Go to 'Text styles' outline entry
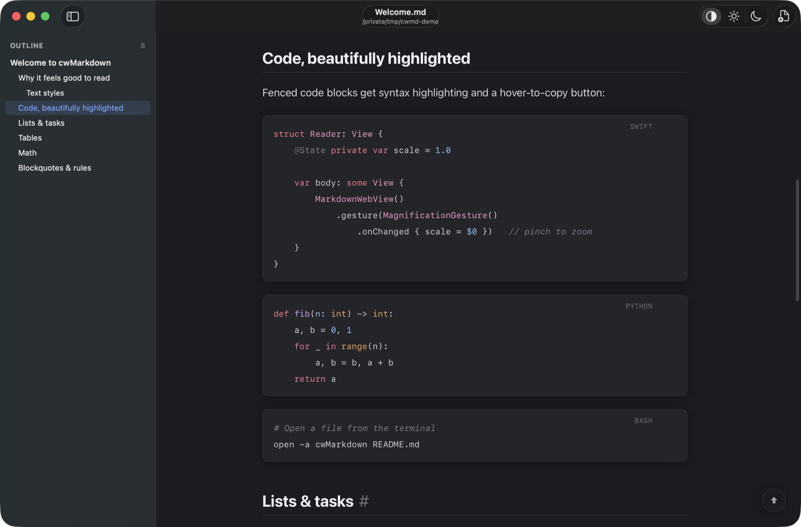This screenshot has height=527, width=801. click(45, 93)
